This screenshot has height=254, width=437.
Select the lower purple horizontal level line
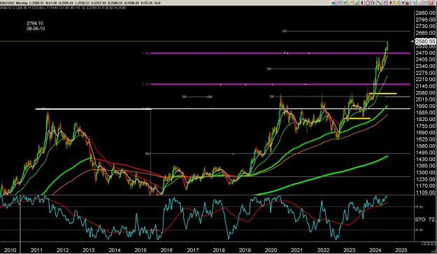[x=280, y=84]
